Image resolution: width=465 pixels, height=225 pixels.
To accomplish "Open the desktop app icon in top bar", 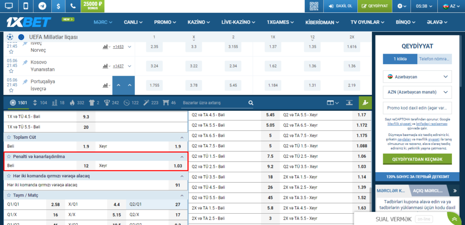I will pos(9,6).
